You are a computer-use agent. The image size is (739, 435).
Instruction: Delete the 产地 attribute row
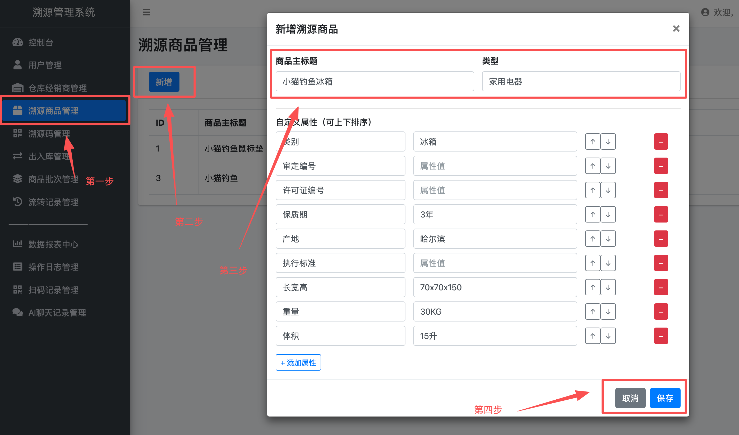[x=661, y=239]
